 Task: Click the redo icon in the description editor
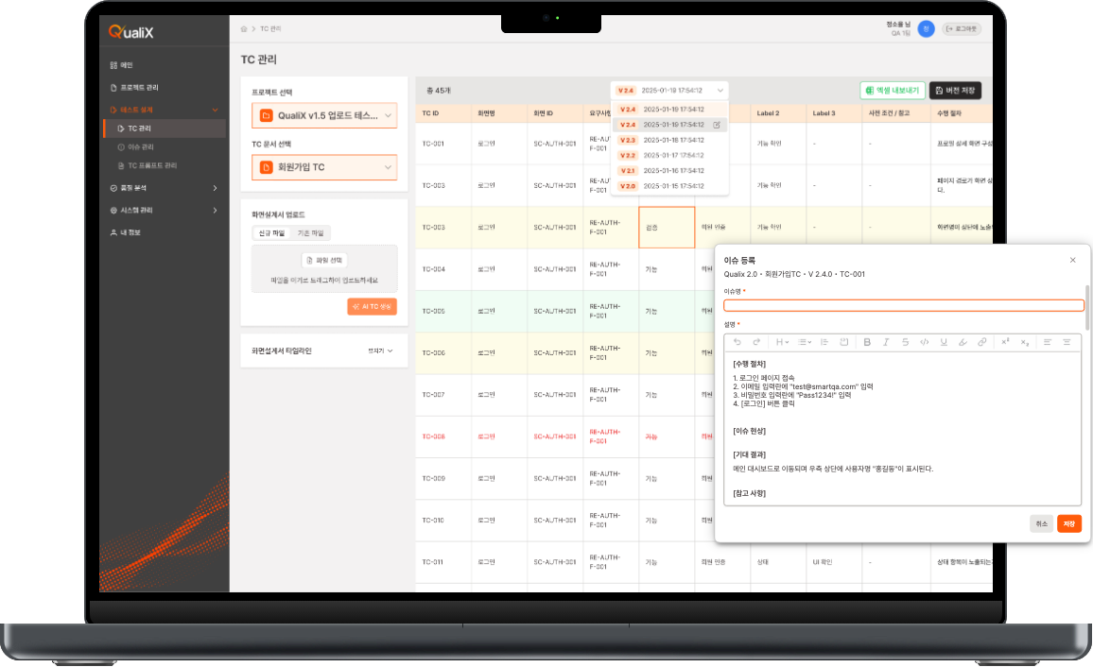(x=756, y=342)
